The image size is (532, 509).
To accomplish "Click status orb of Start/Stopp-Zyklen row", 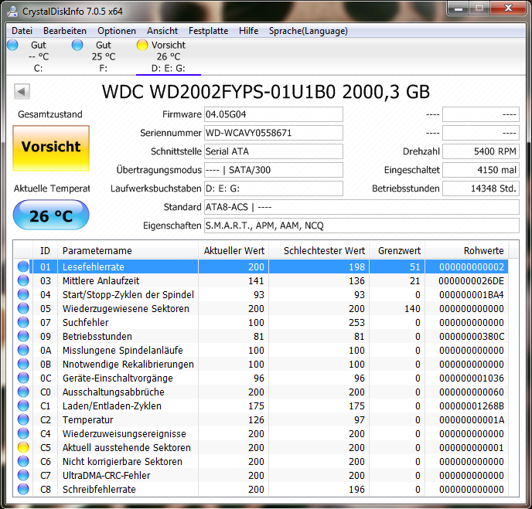I will pos(23,294).
